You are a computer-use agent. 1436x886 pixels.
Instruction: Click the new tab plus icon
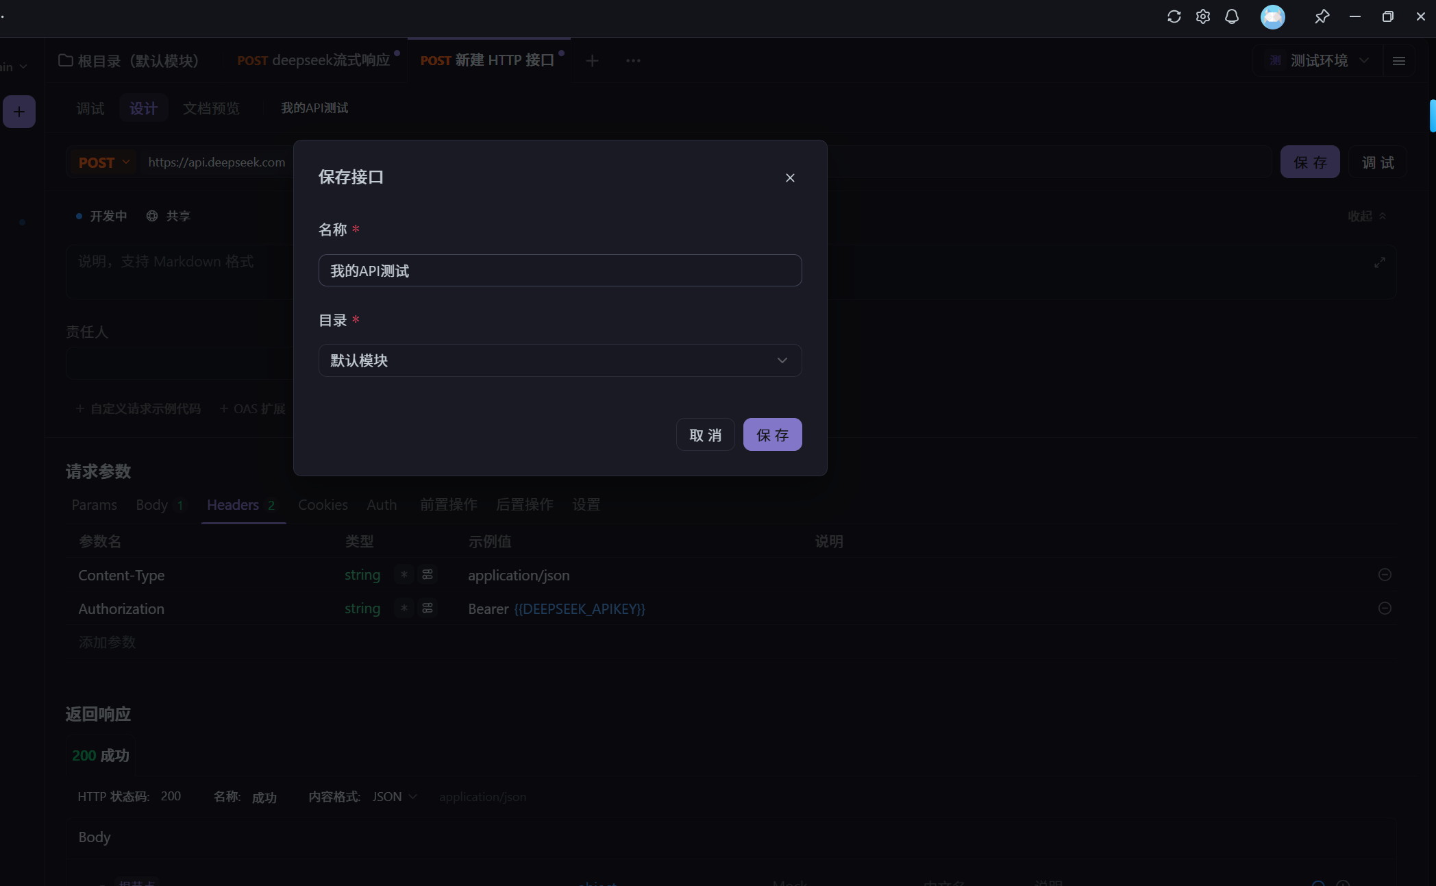click(592, 61)
